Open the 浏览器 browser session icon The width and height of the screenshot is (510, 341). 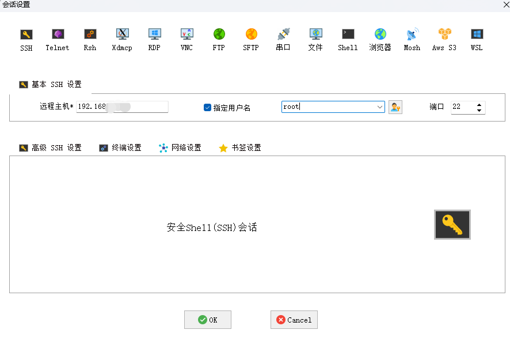(x=380, y=40)
